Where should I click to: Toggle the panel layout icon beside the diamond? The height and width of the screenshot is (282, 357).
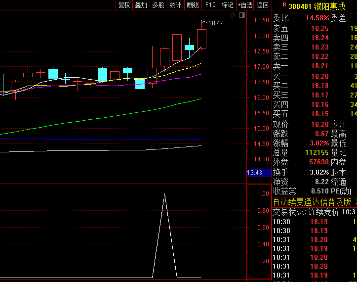[x=241, y=15]
